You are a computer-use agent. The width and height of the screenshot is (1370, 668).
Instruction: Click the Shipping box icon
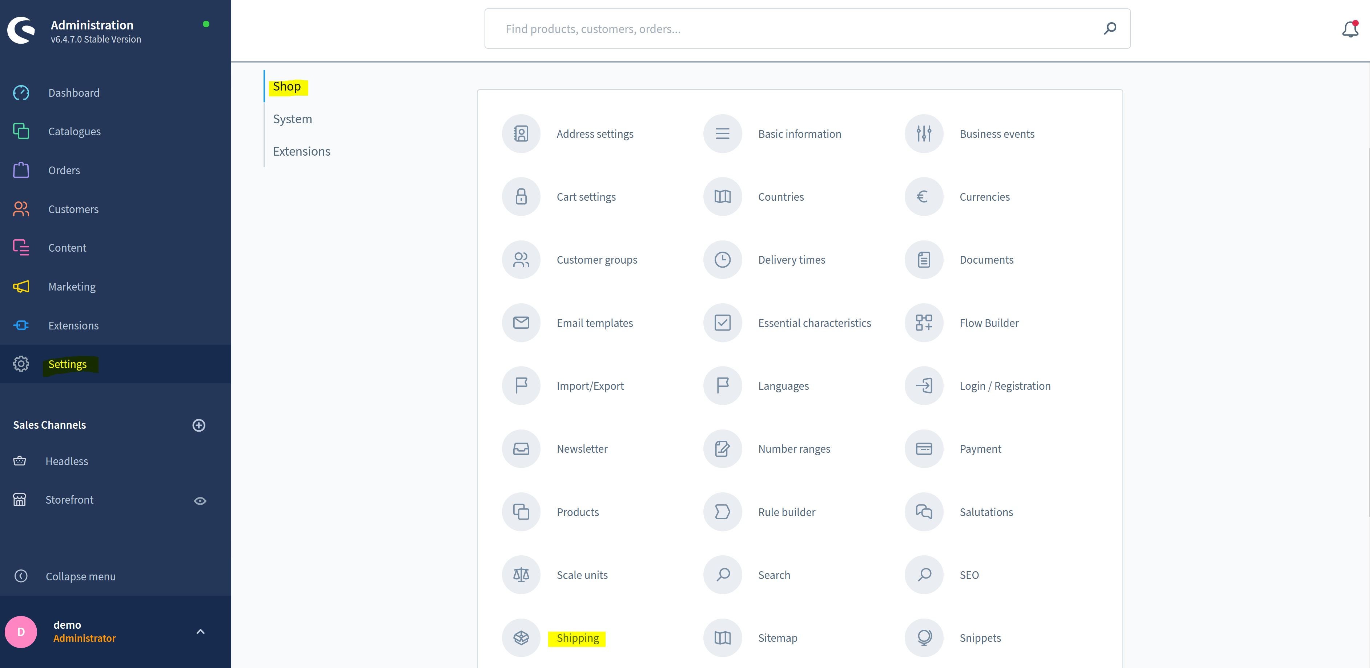521,638
